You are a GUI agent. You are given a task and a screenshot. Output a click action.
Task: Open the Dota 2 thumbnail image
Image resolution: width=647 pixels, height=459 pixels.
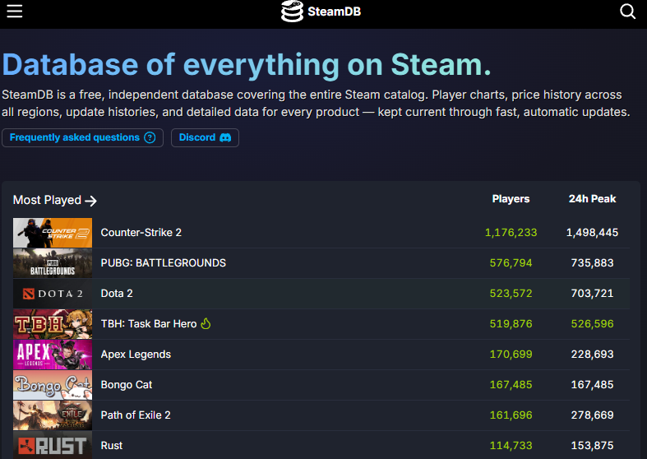[x=53, y=294]
